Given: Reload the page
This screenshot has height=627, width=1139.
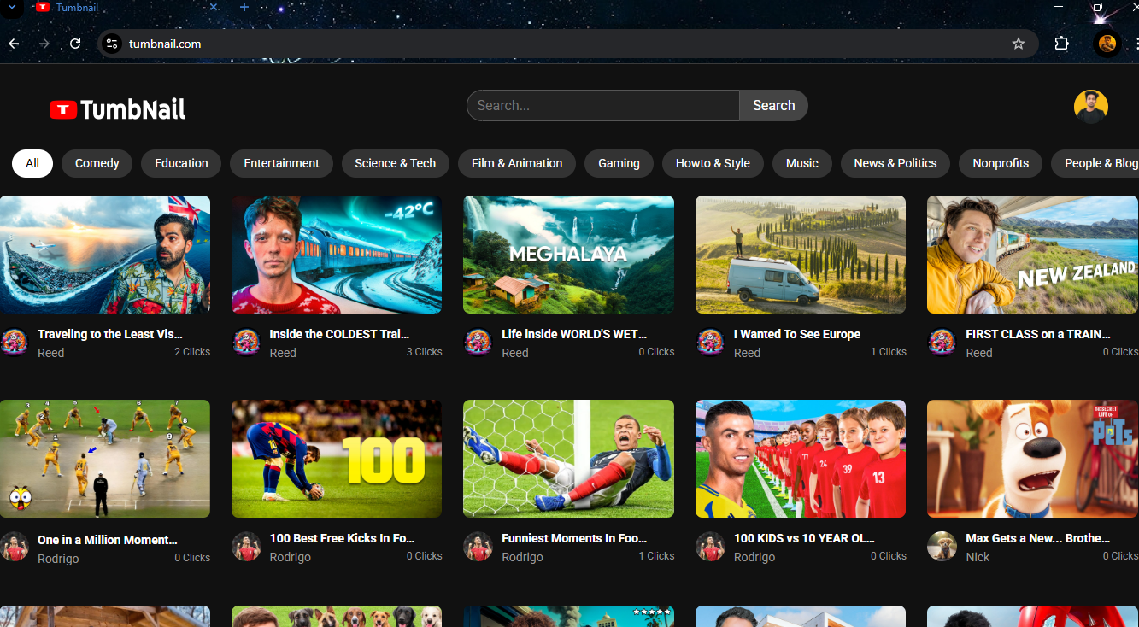Looking at the screenshot, I should [75, 44].
